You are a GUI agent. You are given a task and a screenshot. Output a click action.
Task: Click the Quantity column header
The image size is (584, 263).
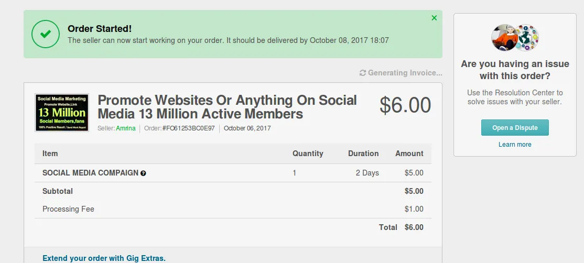point(308,154)
